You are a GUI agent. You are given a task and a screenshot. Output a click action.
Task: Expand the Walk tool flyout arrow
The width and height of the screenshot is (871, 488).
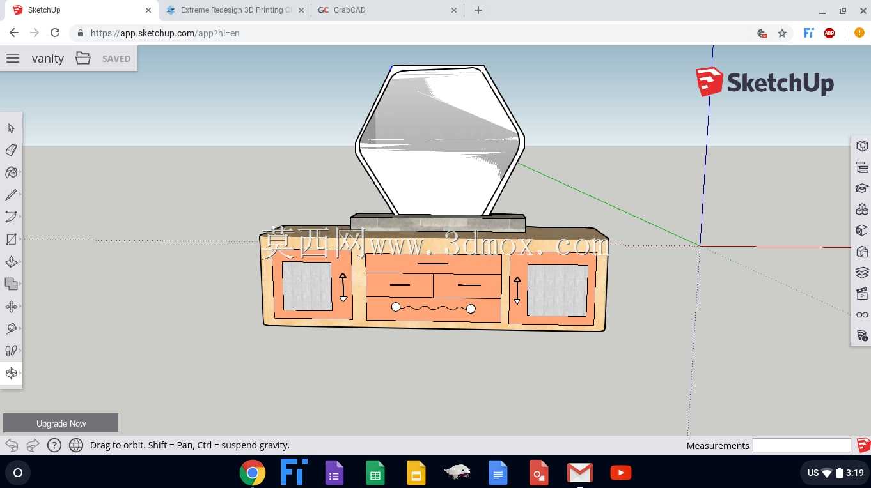pos(20,351)
